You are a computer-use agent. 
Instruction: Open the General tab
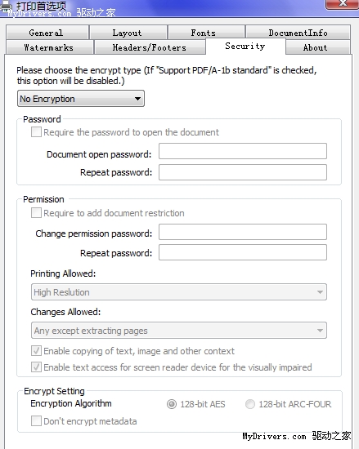(47, 33)
